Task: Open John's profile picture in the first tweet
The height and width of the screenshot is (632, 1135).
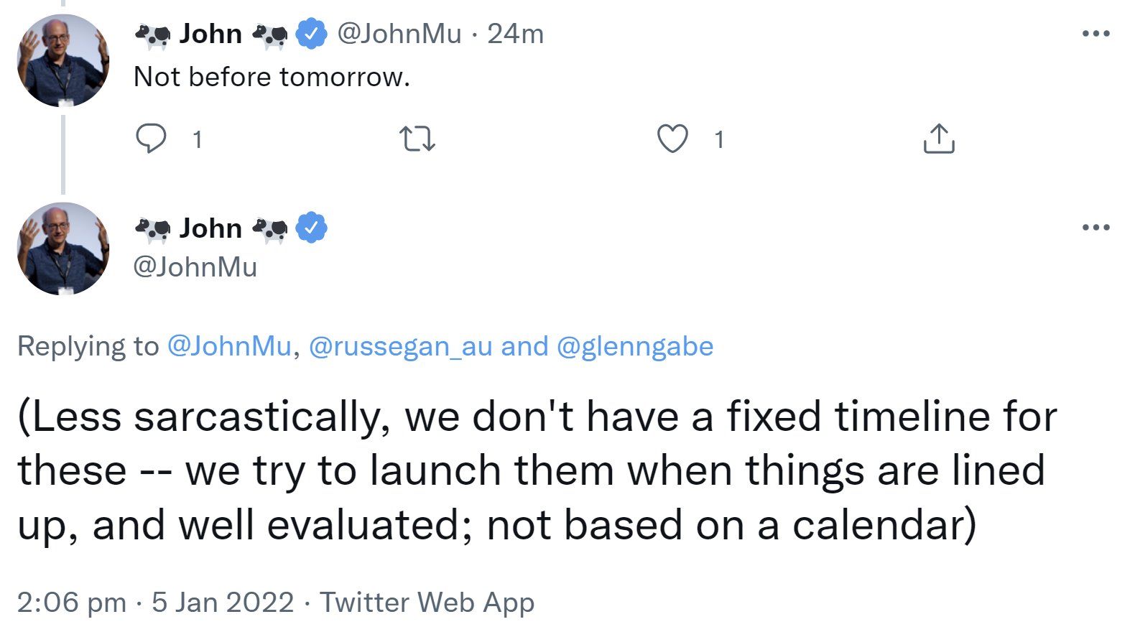Action: click(63, 60)
